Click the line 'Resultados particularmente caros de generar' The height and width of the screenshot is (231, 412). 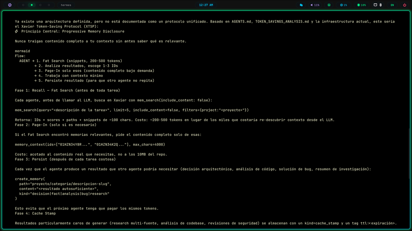(206, 223)
